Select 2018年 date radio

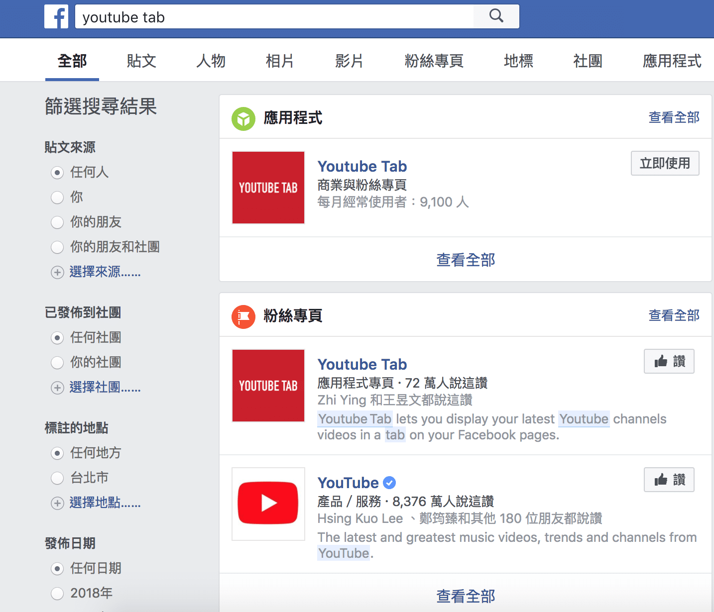[58, 594]
